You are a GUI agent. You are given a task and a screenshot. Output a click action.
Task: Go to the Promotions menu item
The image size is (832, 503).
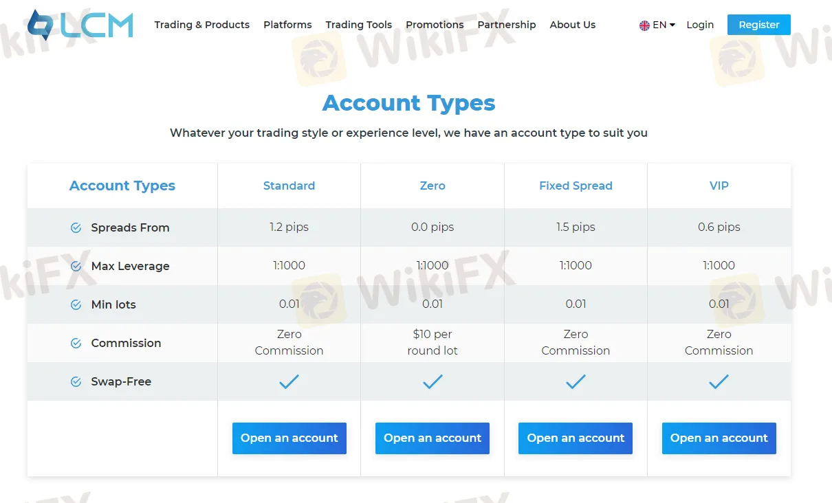click(x=435, y=25)
